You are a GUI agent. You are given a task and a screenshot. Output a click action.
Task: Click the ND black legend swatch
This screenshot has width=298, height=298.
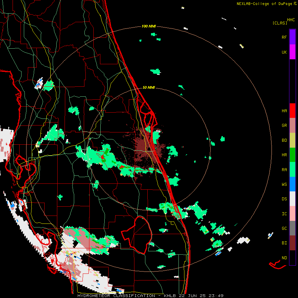pos(292,258)
